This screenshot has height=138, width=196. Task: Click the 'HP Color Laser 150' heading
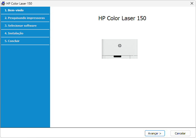[122, 18]
